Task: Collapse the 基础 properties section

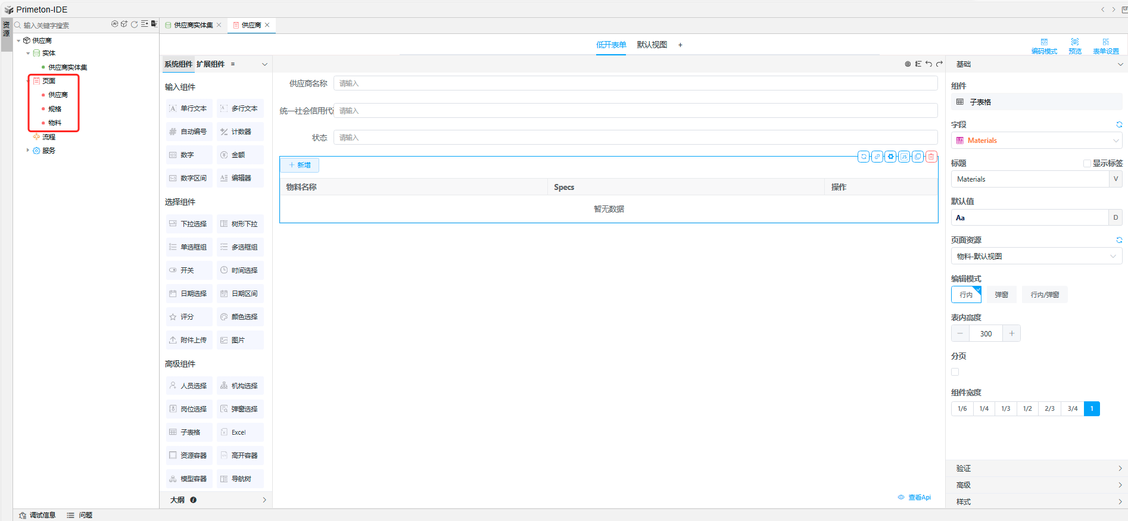Action: (1120, 64)
